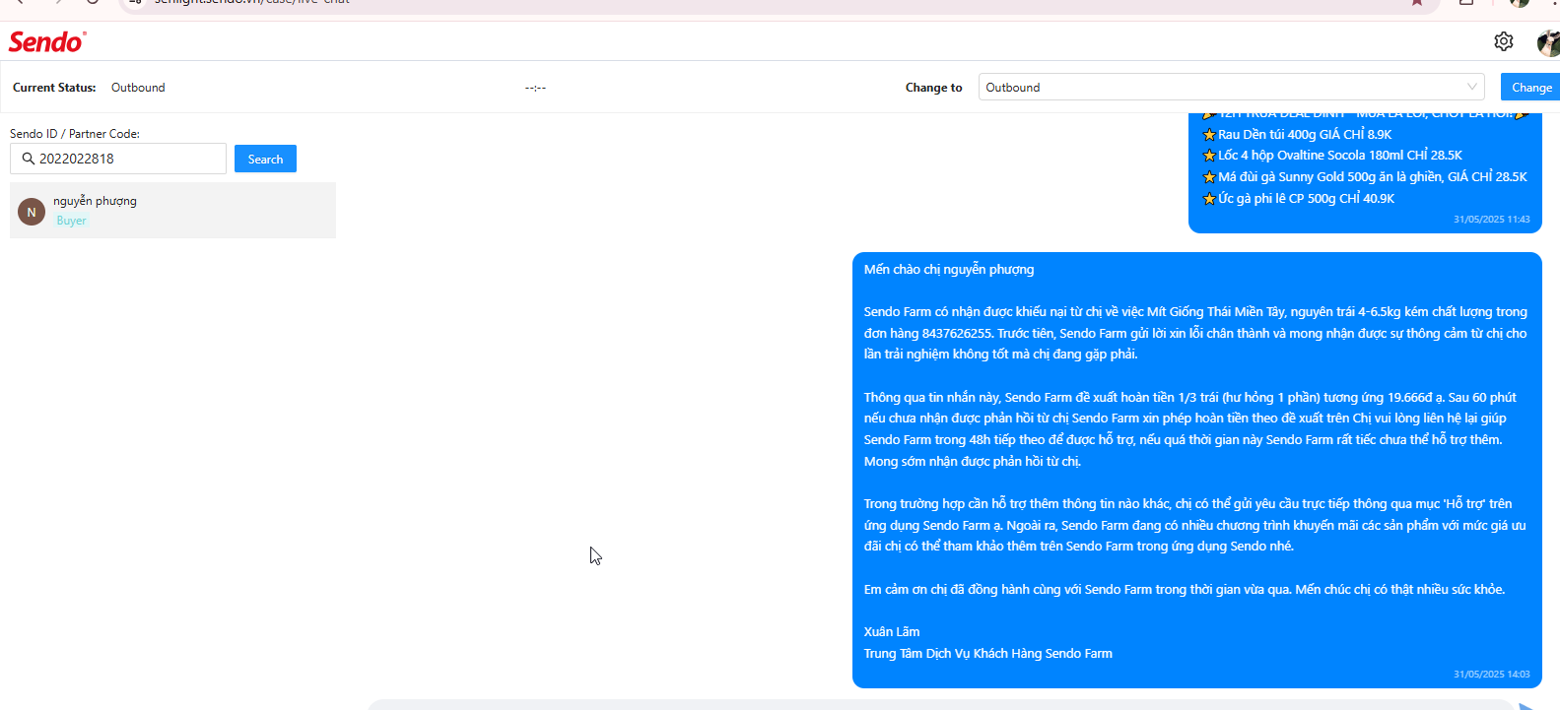Click the Ức gà phi lê CP 500g line
The height and width of the screenshot is (710, 1560).
point(1299,199)
